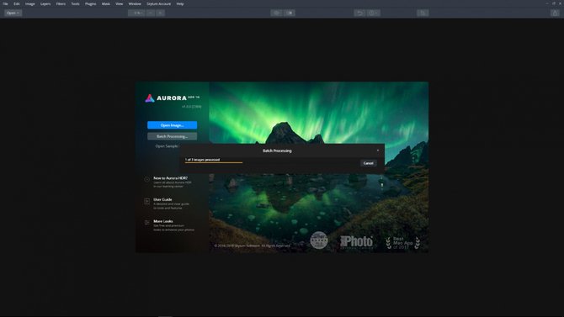Click the orange batch progress bar
The height and width of the screenshot is (317, 564).
(x=214, y=162)
